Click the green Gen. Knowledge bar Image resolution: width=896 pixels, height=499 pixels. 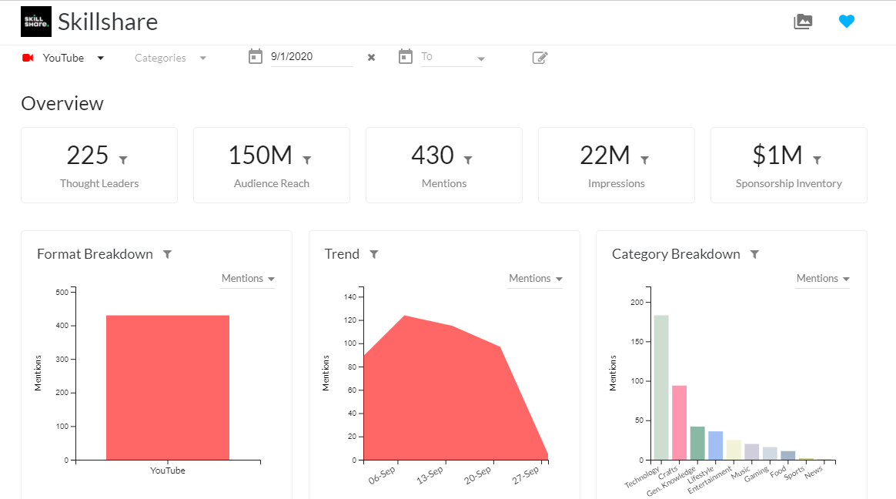(x=697, y=443)
